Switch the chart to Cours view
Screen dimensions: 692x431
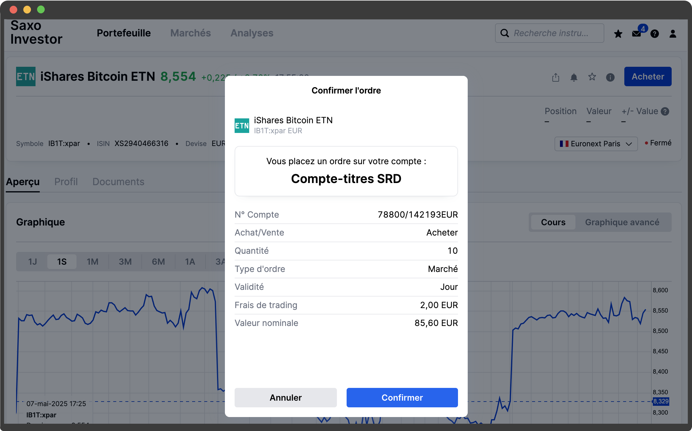tap(553, 222)
